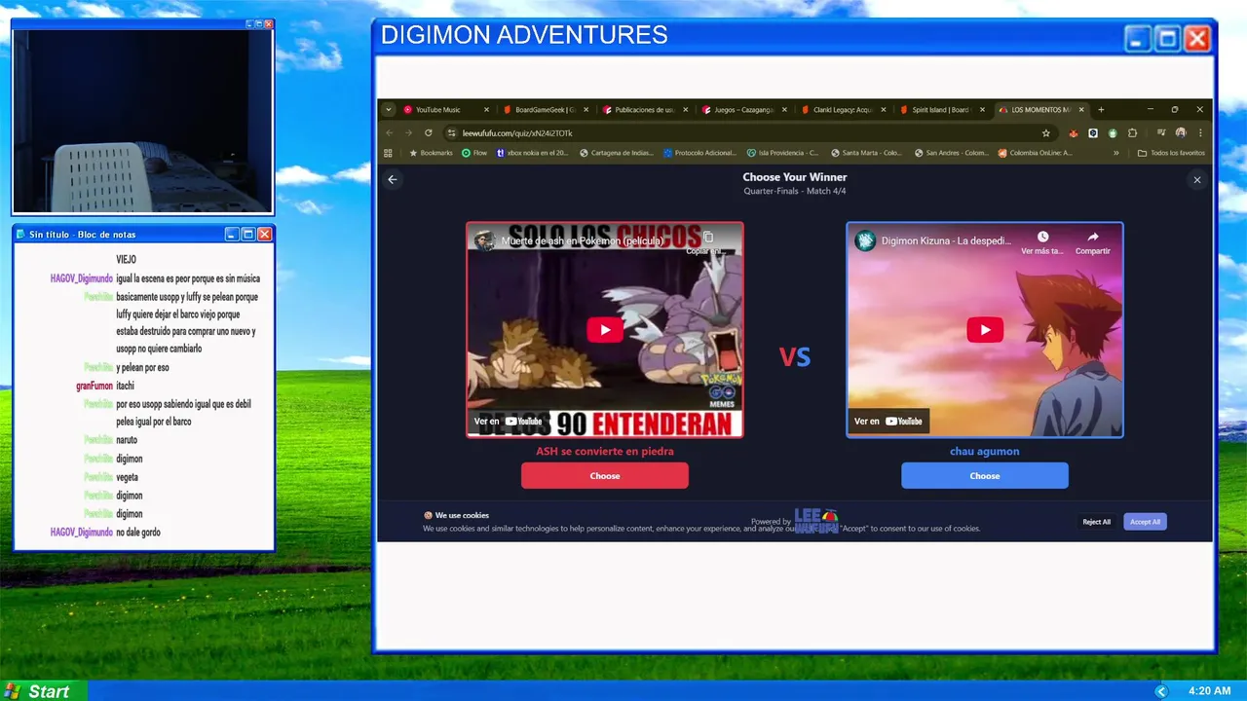1247x701 pixels.
Task: Reject all cookies
Action: [1096, 522]
